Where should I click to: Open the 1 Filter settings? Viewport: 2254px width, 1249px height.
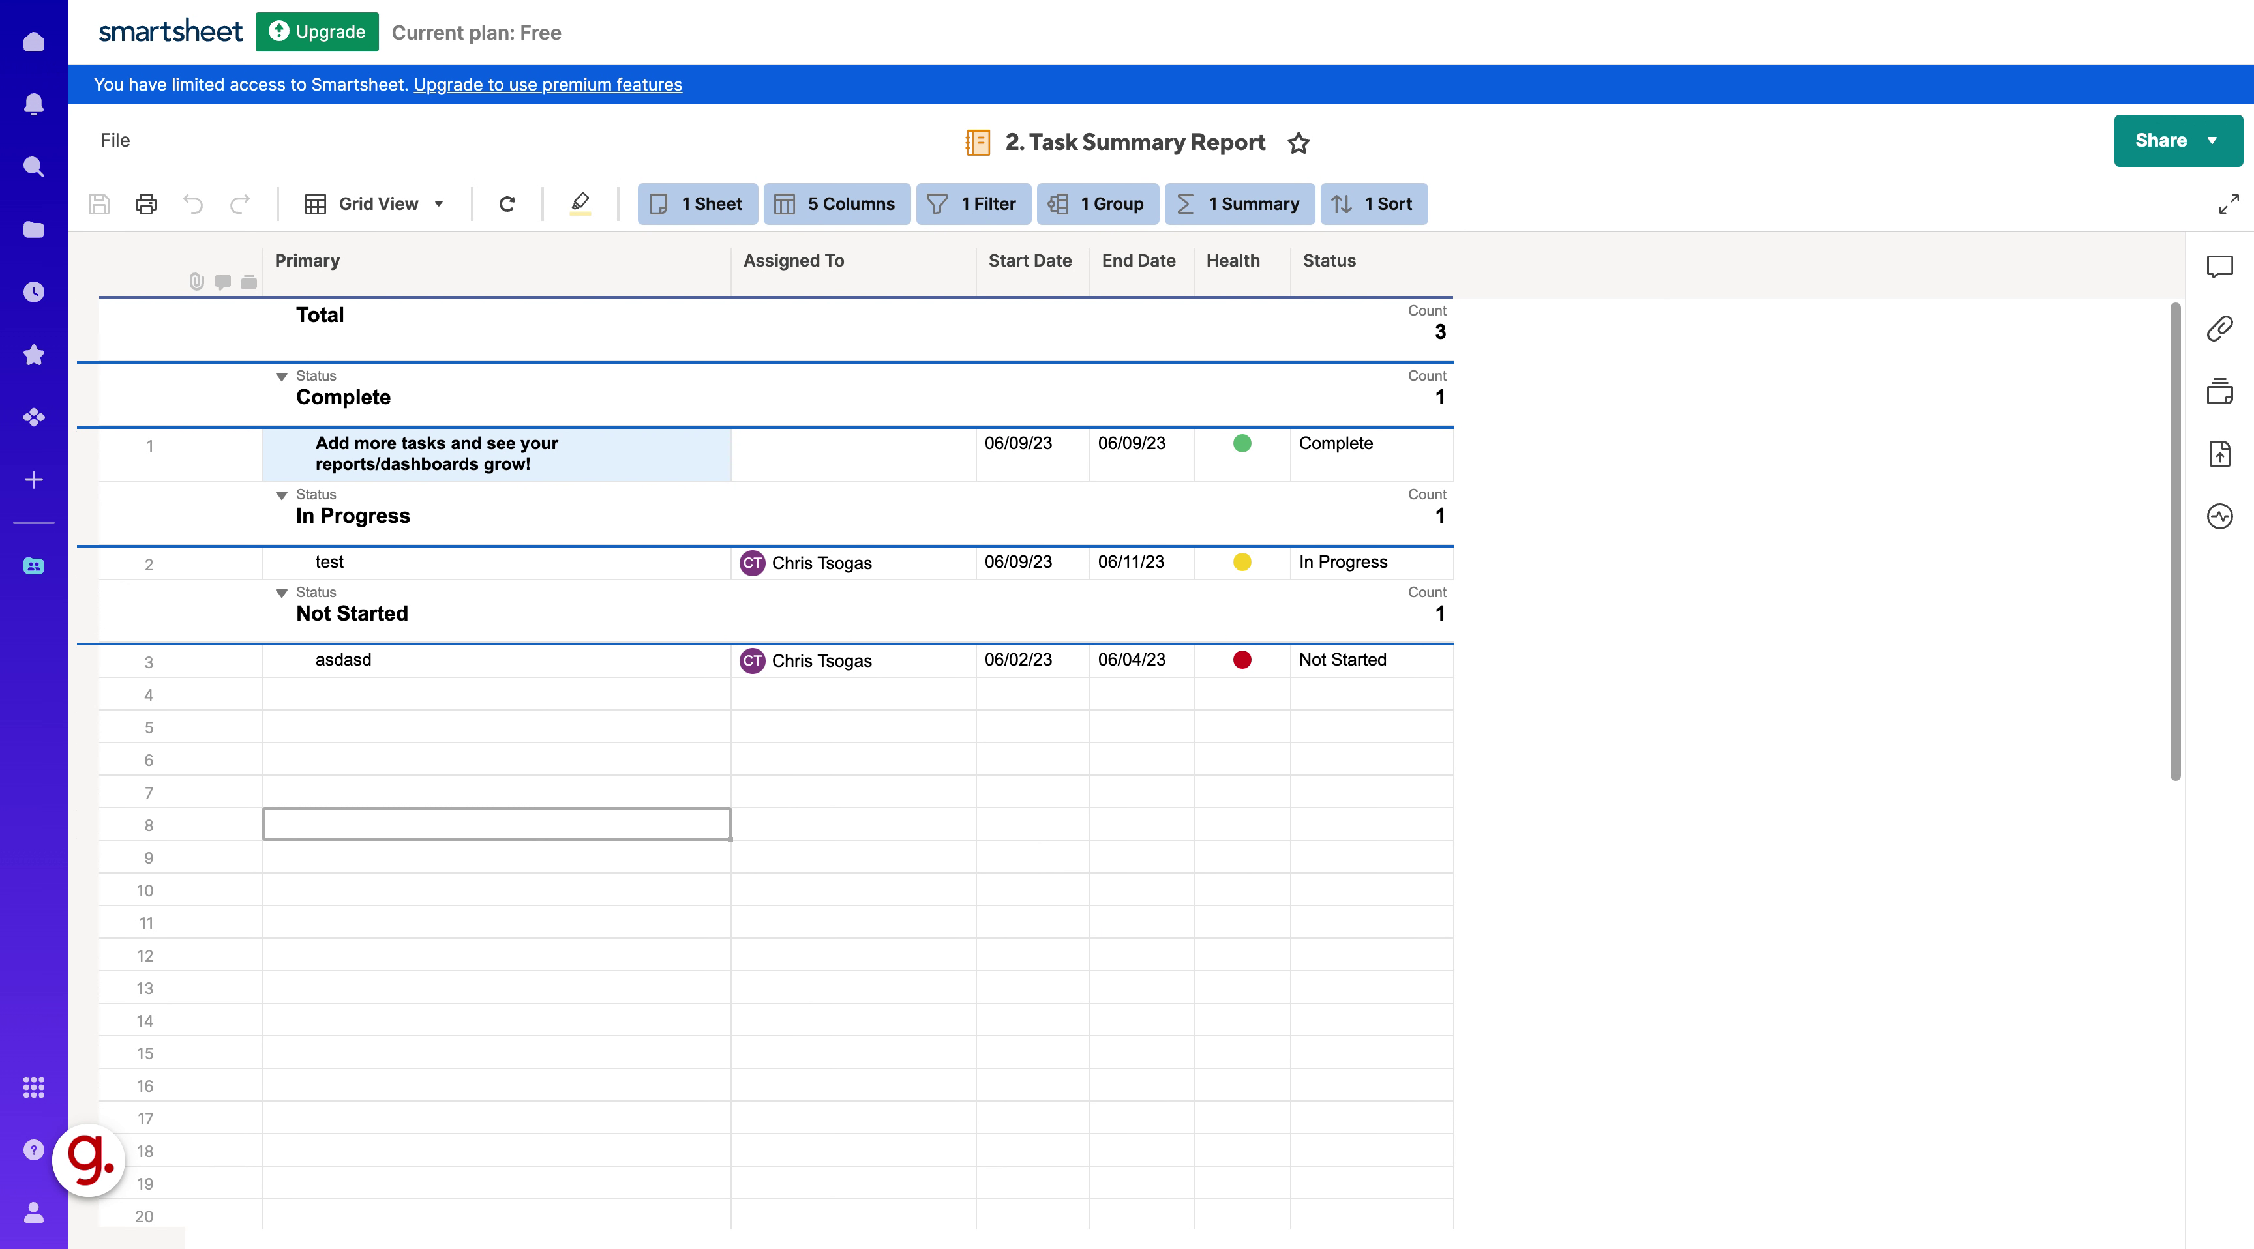974,204
